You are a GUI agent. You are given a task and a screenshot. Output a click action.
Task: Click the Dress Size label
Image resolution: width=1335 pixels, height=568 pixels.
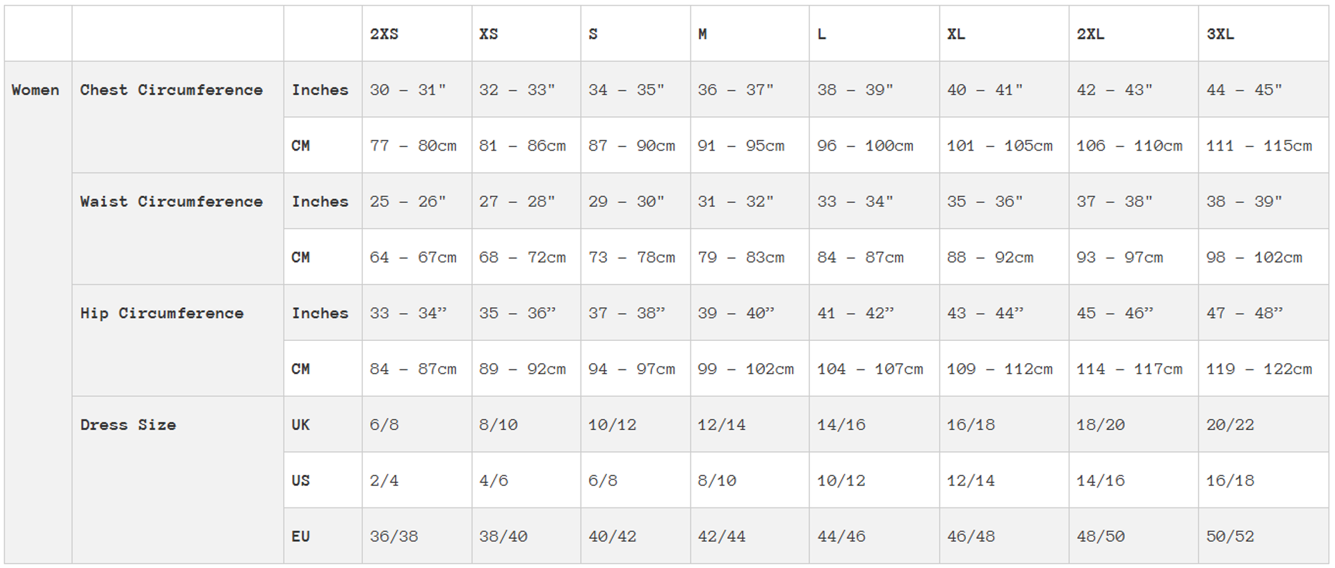coord(128,425)
